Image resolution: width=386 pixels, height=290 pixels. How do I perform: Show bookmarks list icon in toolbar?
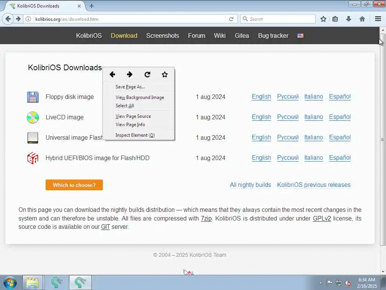tap(335, 19)
